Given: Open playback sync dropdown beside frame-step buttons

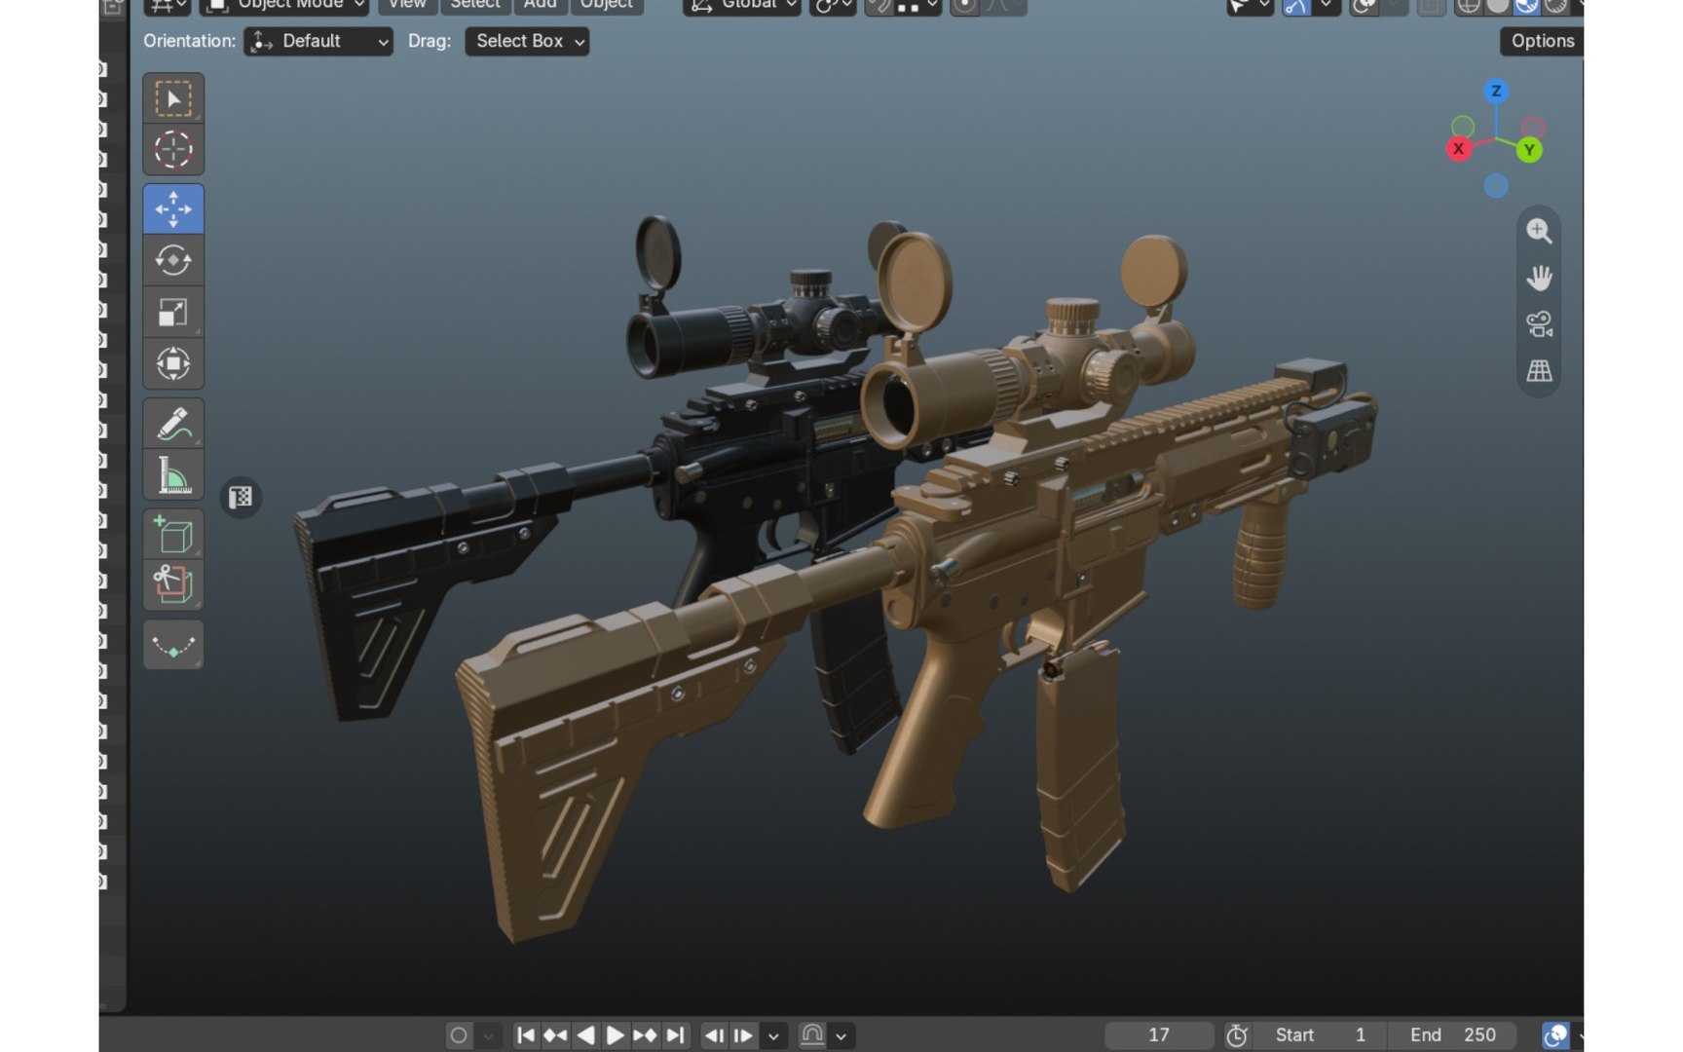Looking at the screenshot, I should coord(773,1035).
